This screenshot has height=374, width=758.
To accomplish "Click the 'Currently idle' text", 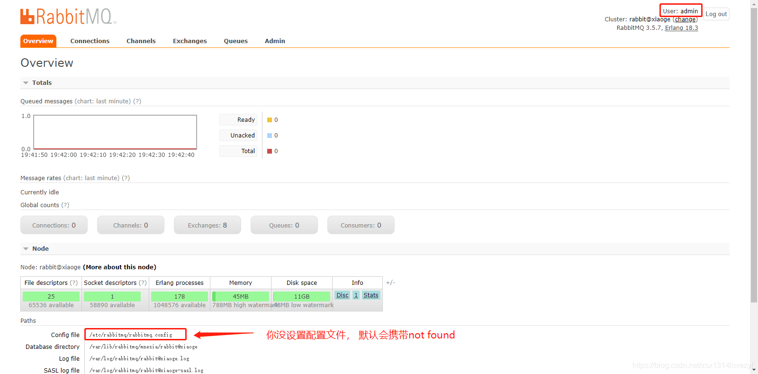I will point(40,192).
